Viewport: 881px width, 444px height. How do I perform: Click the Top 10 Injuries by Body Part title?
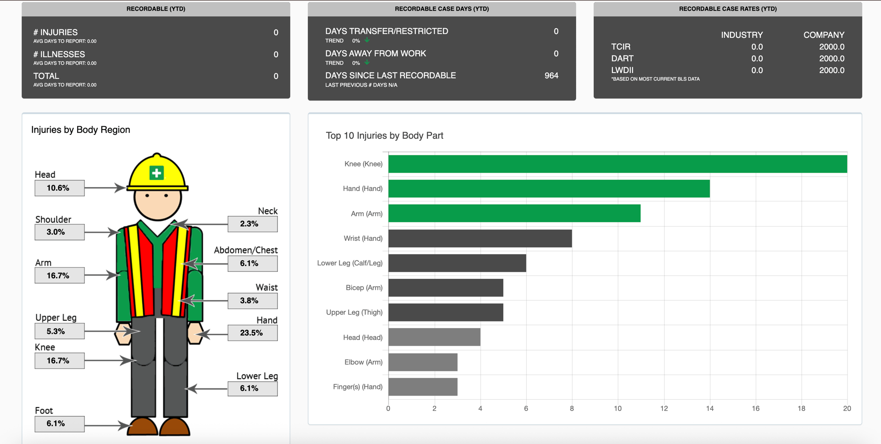(x=384, y=136)
